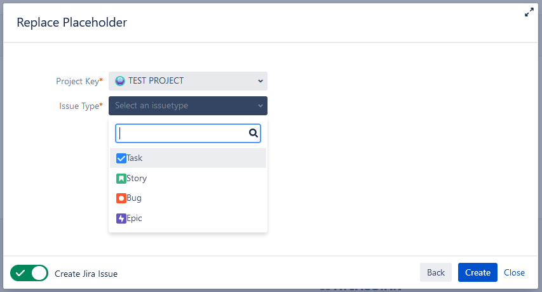Toggle the Create Jira Issue switch
The width and height of the screenshot is (542, 292).
(29, 273)
